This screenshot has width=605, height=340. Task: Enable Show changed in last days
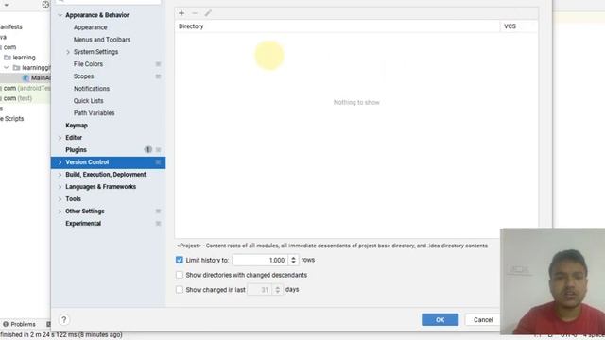tap(180, 290)
